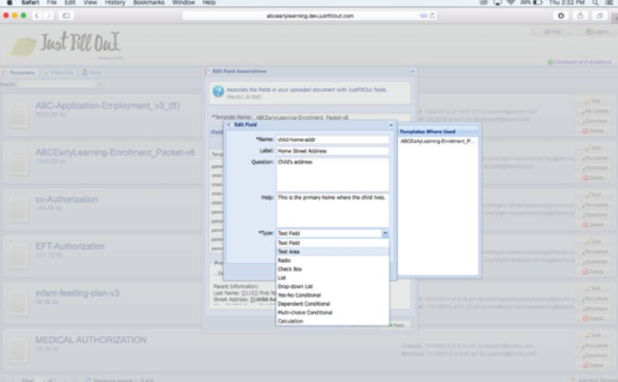The width and height of the screenshot is (618, 382).
Task: Close the Edit Field dialog
Action: pyautogui.click(x=391, y=125)
